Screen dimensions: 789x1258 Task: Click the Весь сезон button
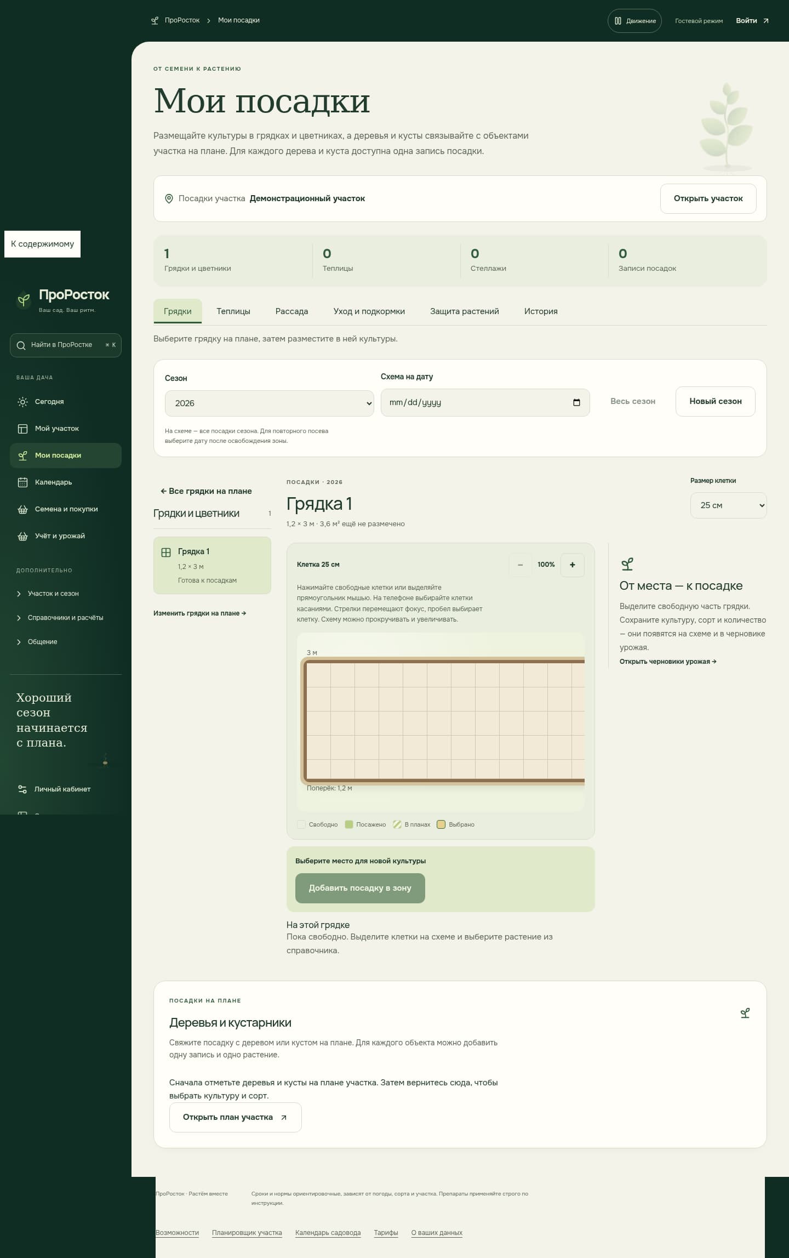[x=633, y=401]
